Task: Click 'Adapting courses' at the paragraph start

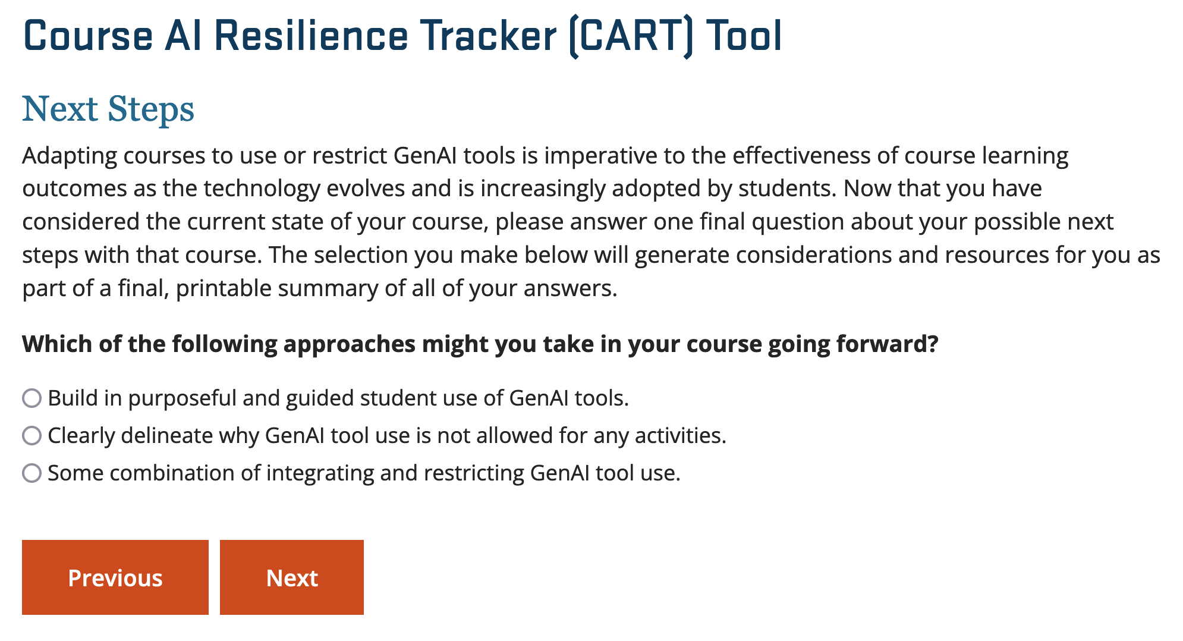Action: tap(114, 156)
